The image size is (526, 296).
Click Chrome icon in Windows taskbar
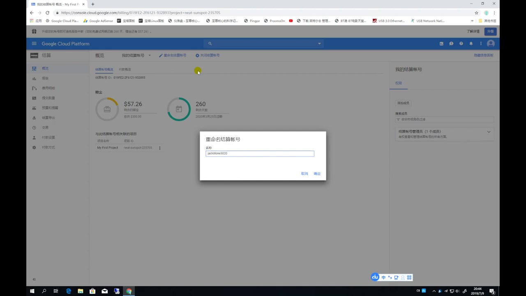(129, 291)
